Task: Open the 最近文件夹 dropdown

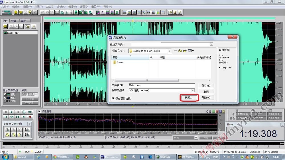Action: (x=211, y=44)
